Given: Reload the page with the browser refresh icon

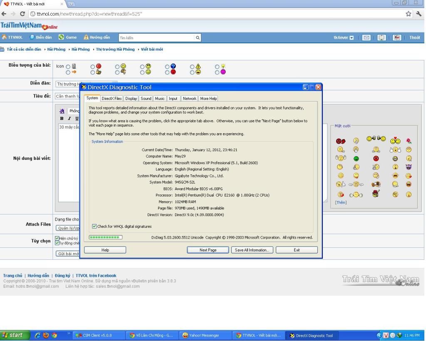Looking at the screenshot, I should tap(22, 14).
